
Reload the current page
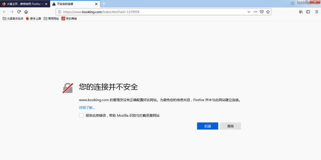point(19,12)
